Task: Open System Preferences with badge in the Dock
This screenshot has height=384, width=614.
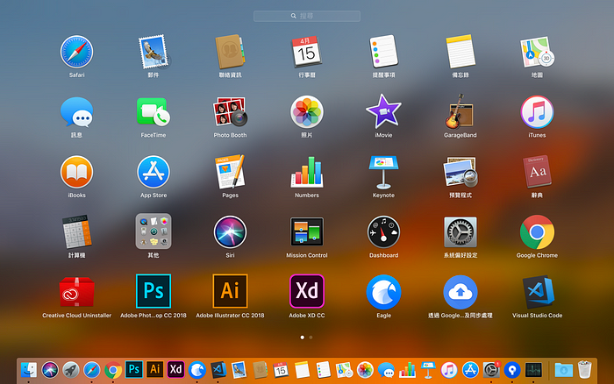Action: (491, 370)
